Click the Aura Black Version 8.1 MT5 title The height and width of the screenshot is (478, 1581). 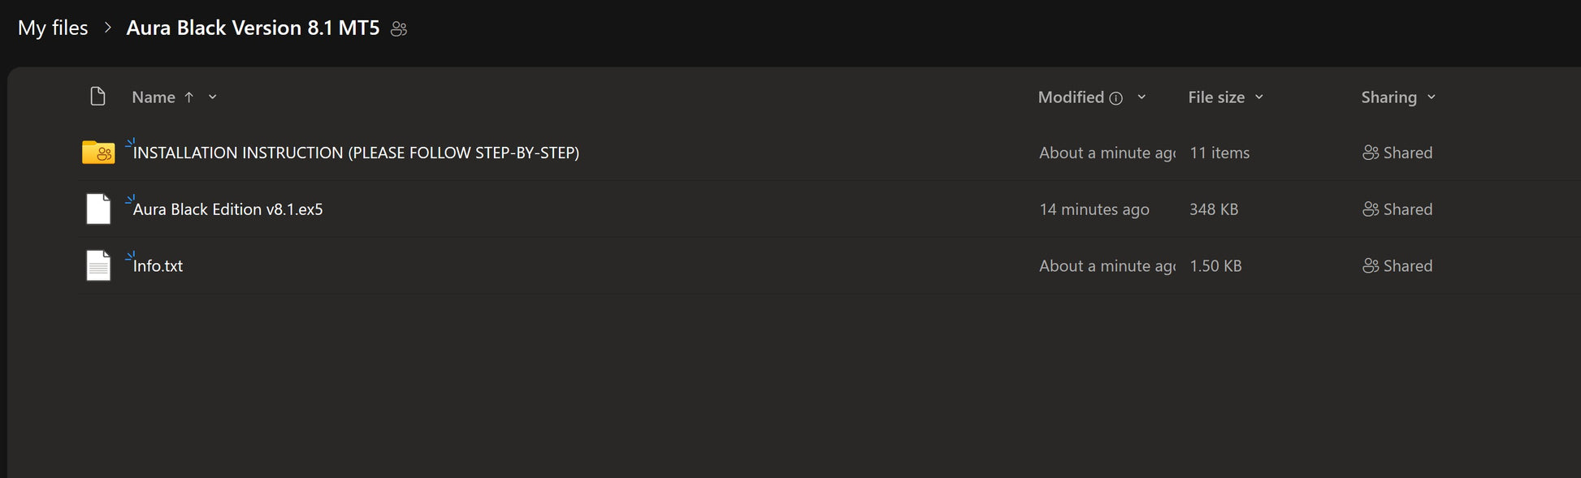[x=253, y=28]
